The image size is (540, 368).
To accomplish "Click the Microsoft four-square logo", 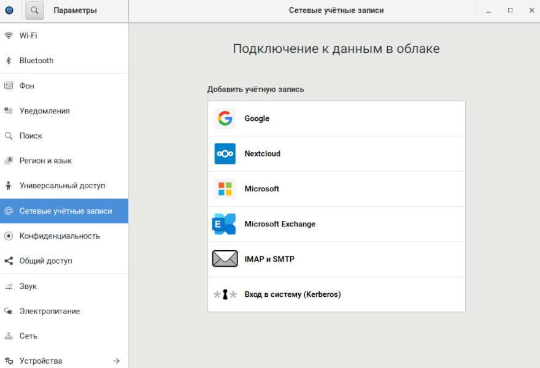I will click(225, 189).
